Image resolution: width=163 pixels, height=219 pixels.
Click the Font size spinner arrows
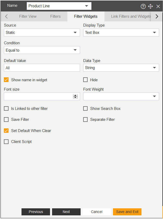[x=75, y=96]
